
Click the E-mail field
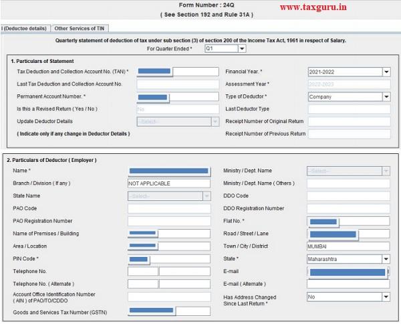coord(348,272)
